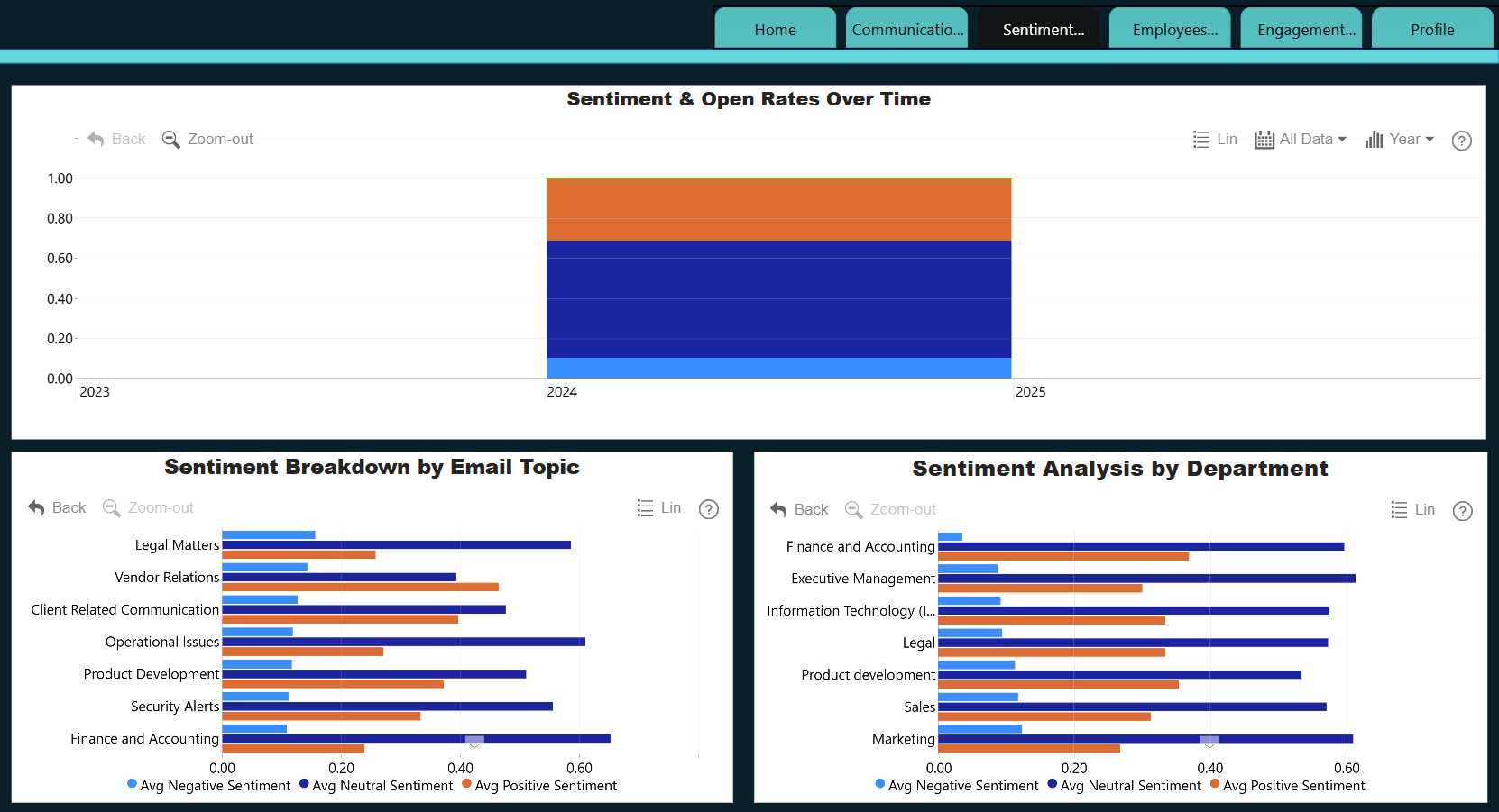The width and height of the screenshot is (1499, 812).
Task: Open help icon on Department chart
Action: tap(1463, 511)
